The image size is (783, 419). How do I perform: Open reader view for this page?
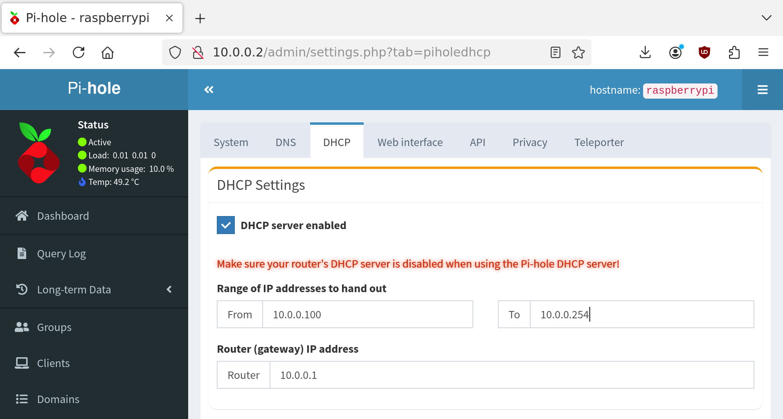click(555, 52)
